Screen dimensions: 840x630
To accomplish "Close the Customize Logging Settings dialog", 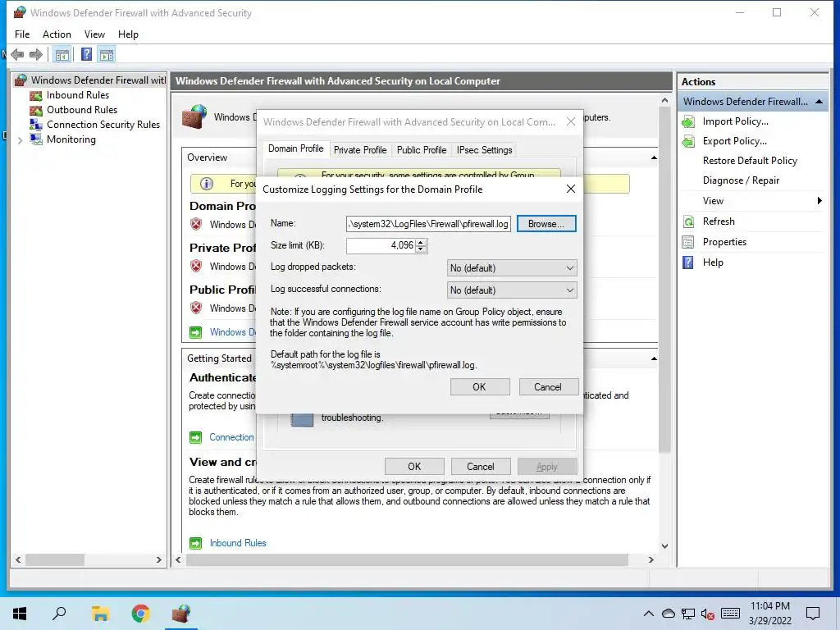I will pyautogui.click(x=571, y=189).
